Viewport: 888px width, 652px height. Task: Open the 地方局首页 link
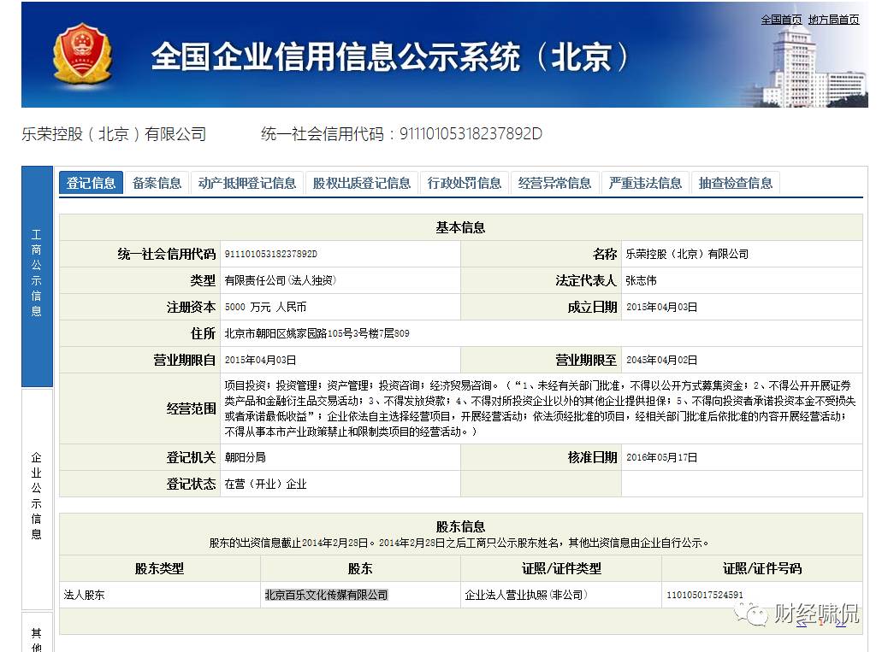(833, 20)
